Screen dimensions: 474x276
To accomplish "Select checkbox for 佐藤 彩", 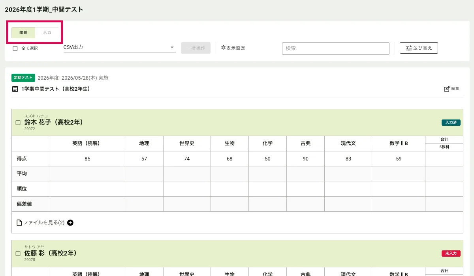I will [18, 254].
